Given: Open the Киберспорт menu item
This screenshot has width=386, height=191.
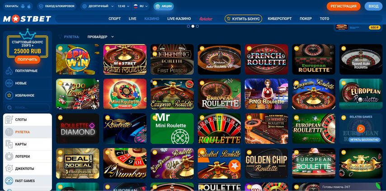Looking at the screenshot, I should [280, 19].
